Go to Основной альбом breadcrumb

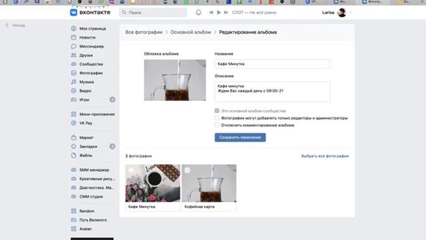tap(191, 32)
